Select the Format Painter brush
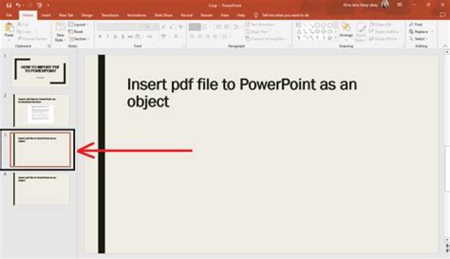 click(32, 39)
